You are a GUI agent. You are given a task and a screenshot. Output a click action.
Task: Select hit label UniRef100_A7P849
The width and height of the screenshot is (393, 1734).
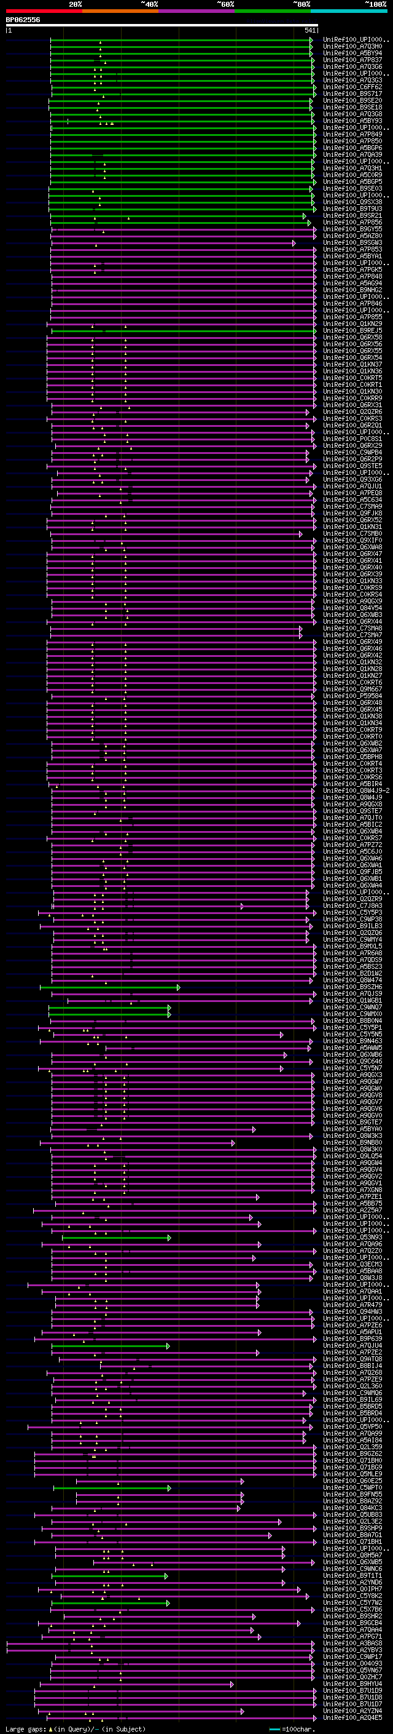[x=352, y=135]
